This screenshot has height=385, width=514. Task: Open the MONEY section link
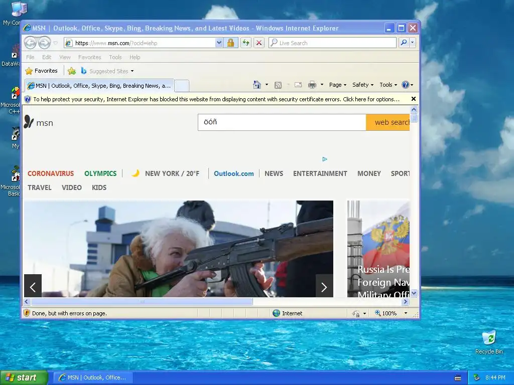pyautogui.click(x=369, y=173)
